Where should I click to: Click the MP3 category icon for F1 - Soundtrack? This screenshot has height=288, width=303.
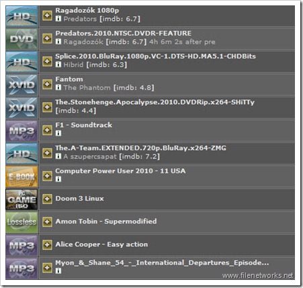[21, 131]
